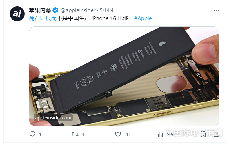Click the 苹果内幕 display name
This screenshot has width=229, height=144.
coord(40,10)
